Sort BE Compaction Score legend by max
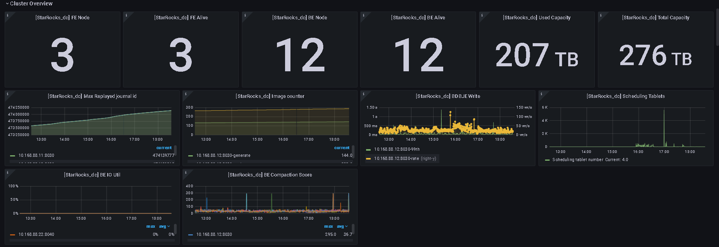This screenshot has width=719, height=247. (329, 227)
